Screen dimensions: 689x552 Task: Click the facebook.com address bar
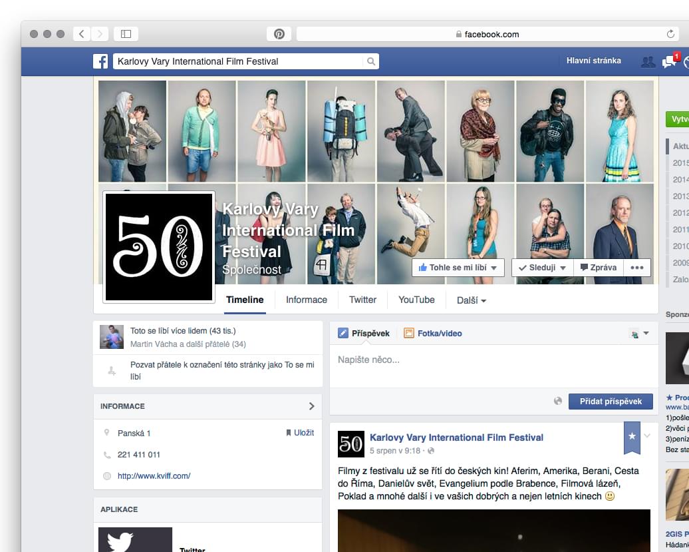pos(487,34)
